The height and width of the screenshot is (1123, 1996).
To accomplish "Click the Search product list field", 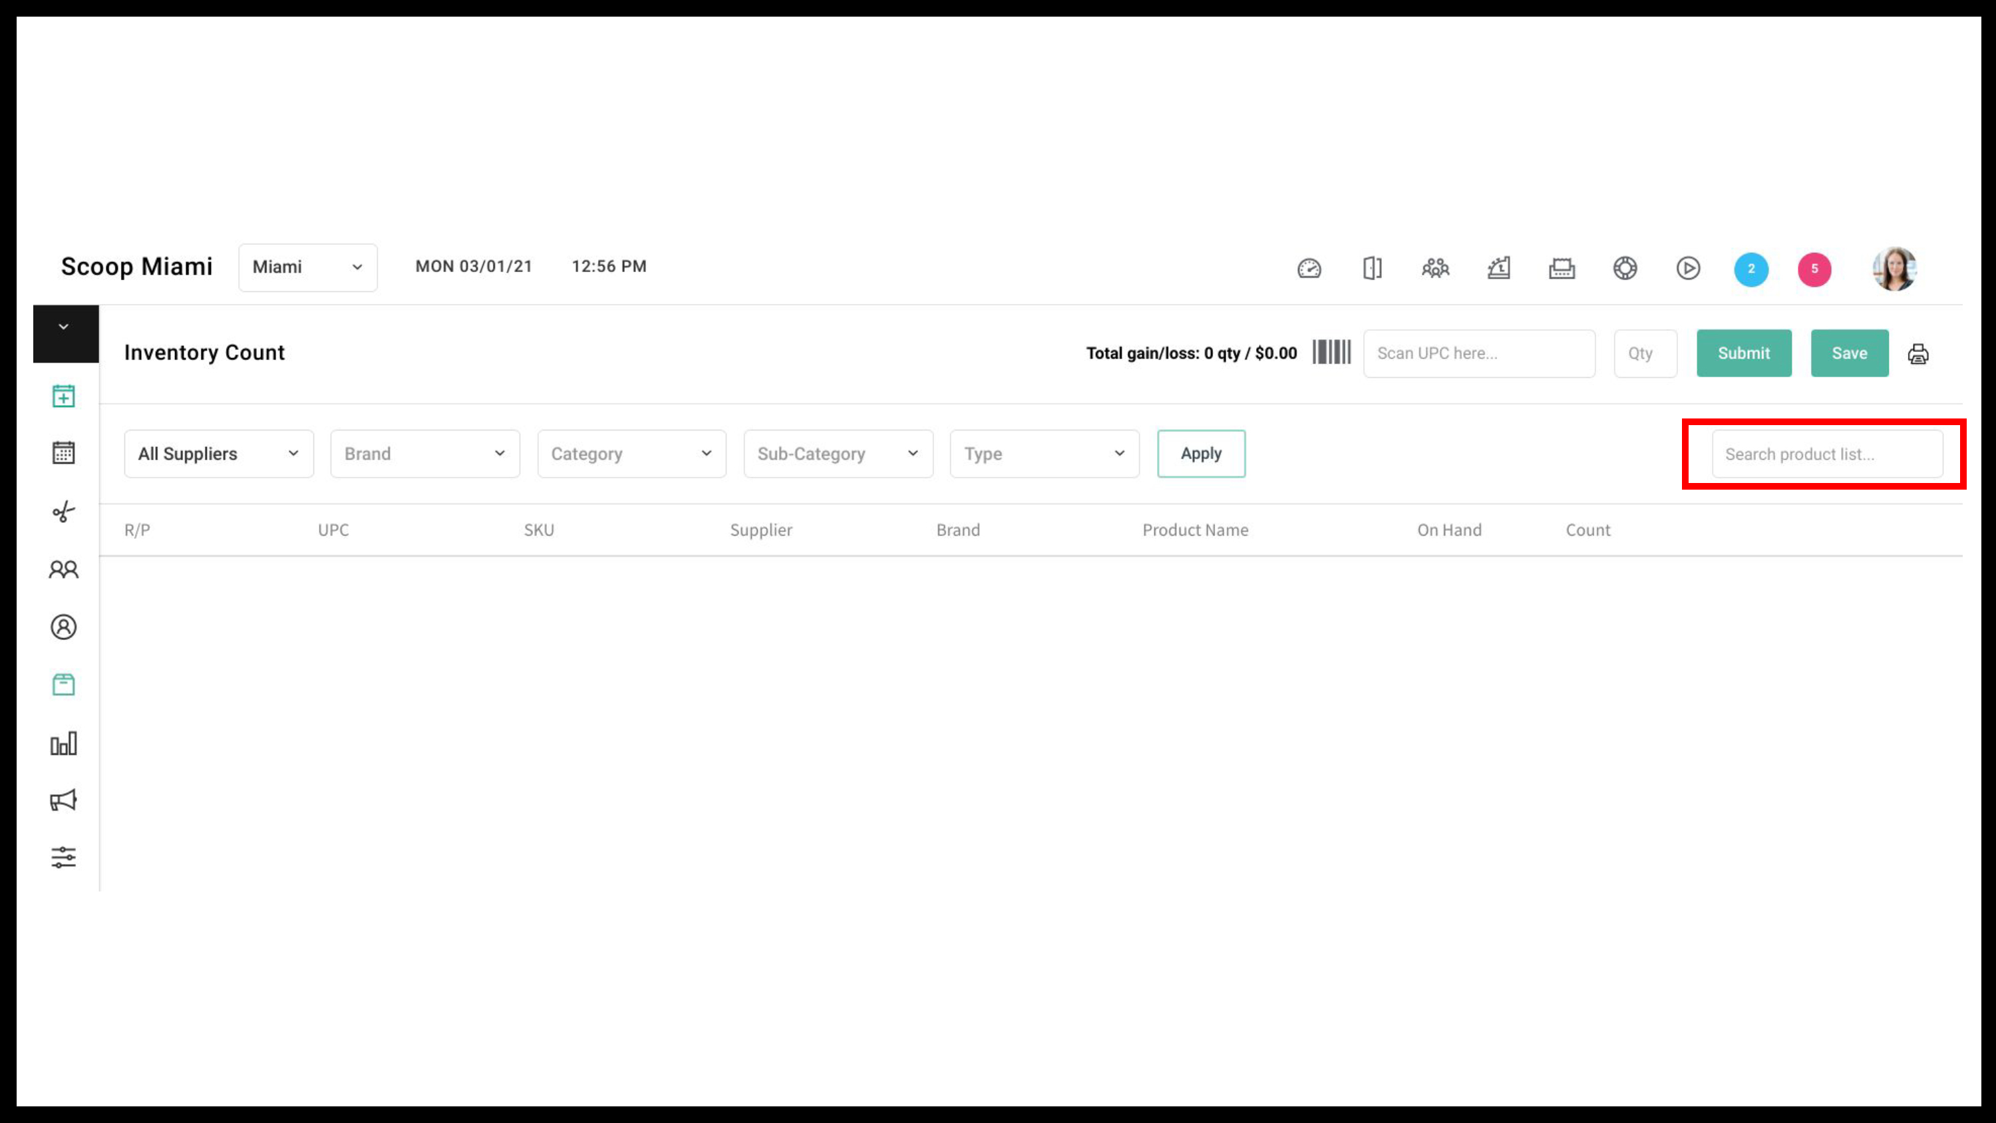I will point(1827,454).
